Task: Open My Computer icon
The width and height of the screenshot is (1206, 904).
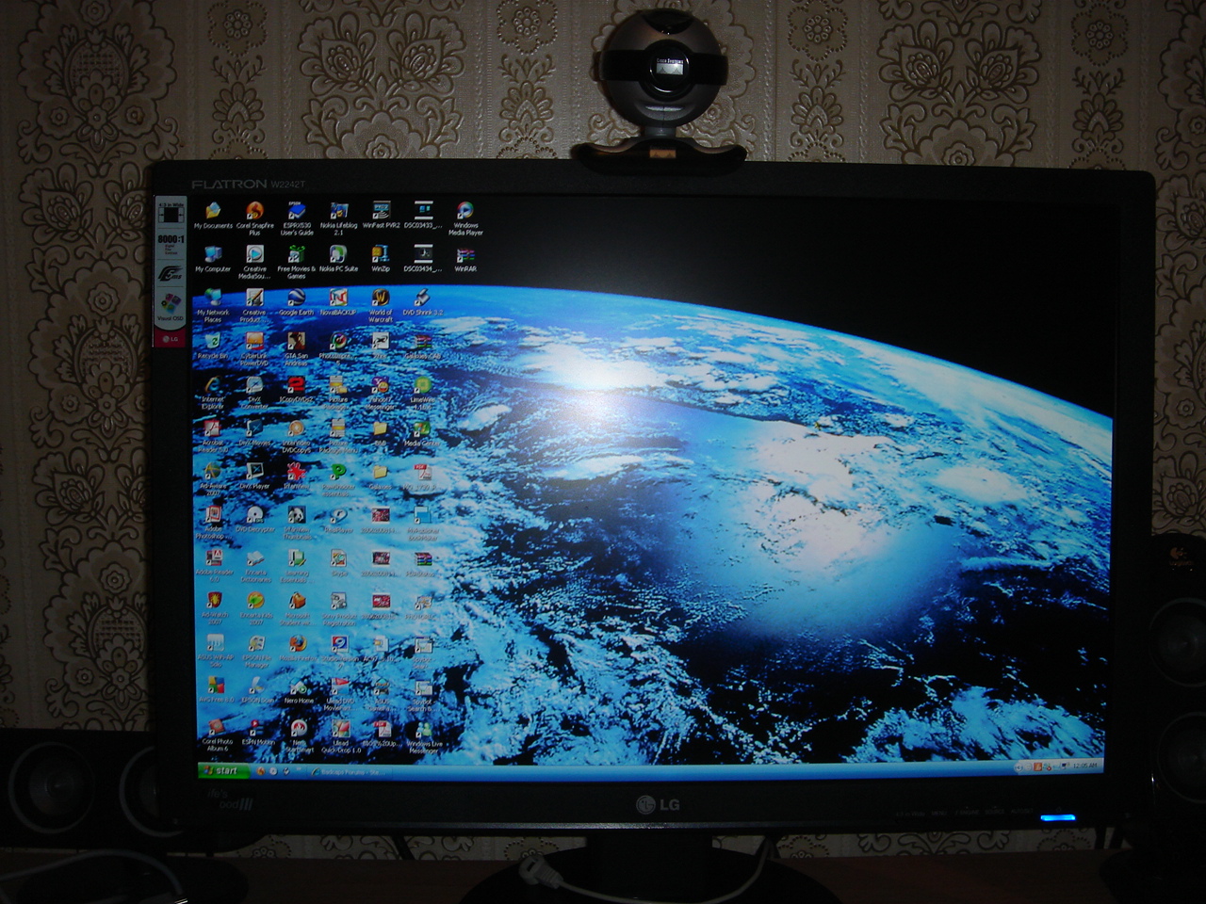Action: (x=213, y=259)
